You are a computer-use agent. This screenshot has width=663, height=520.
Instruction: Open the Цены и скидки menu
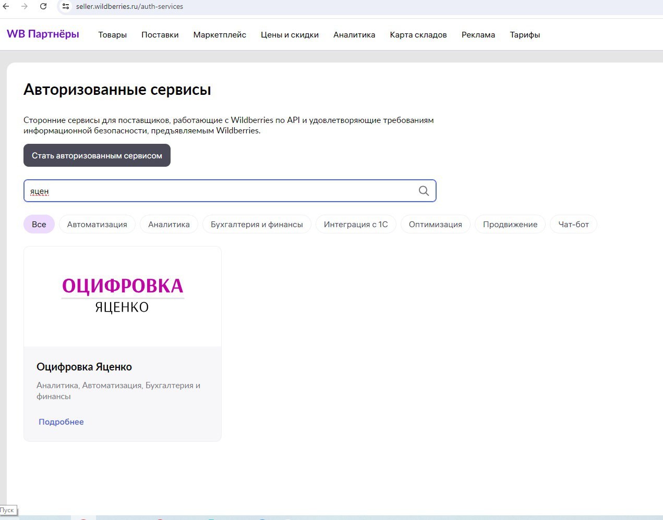(x=290, y=35)
